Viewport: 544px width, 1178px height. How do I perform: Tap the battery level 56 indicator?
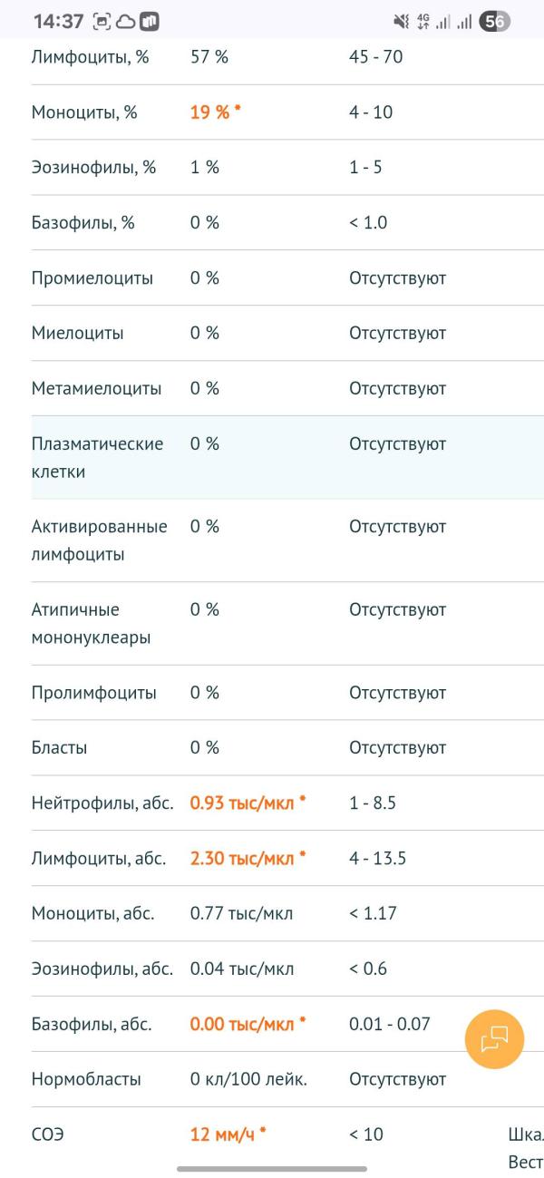click(494, 21)
